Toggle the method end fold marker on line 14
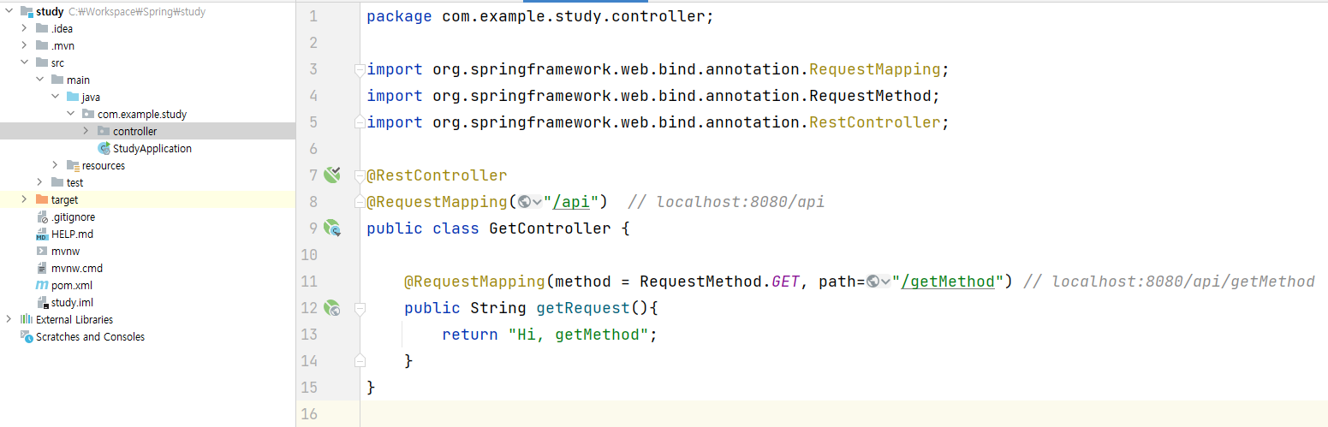The image size is (1328, 427). pos(360,361)
